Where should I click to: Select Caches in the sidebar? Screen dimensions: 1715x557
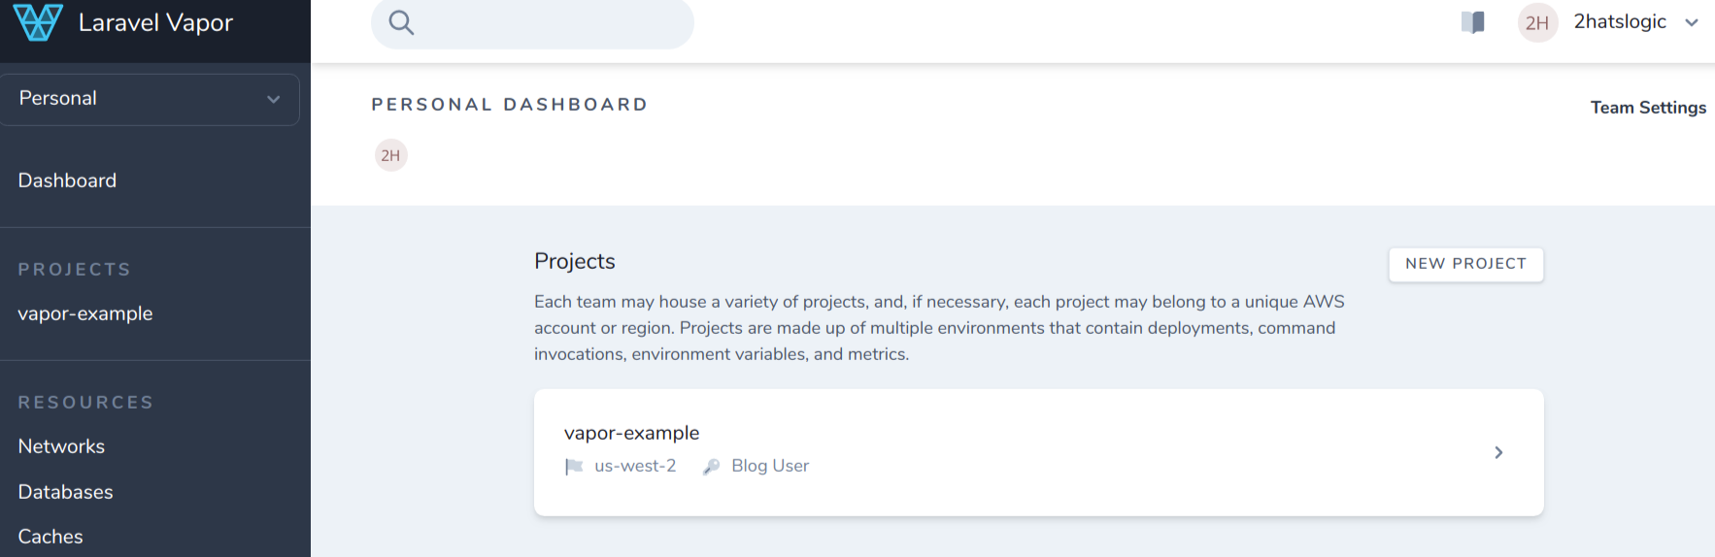(x=50, y=537)
